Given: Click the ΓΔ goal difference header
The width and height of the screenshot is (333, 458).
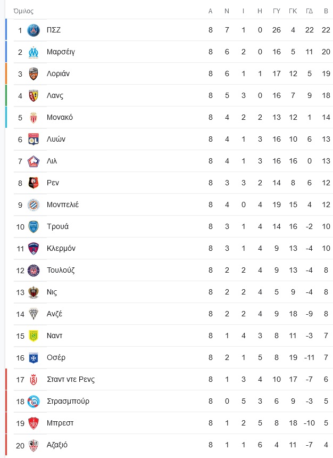Looking at the screenshot, I should (x=310, y=11).
